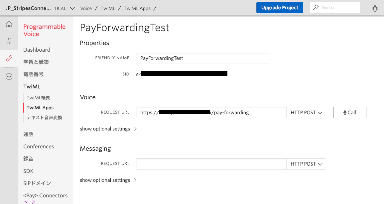This screenshot has width=384, height=204.
Task: Open Dashboard in sidebar
Action: point(37,50)
